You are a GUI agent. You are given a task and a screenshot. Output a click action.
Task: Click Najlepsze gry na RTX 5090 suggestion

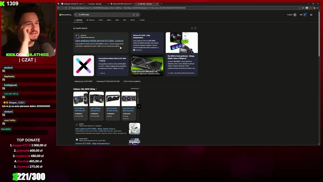84,81
